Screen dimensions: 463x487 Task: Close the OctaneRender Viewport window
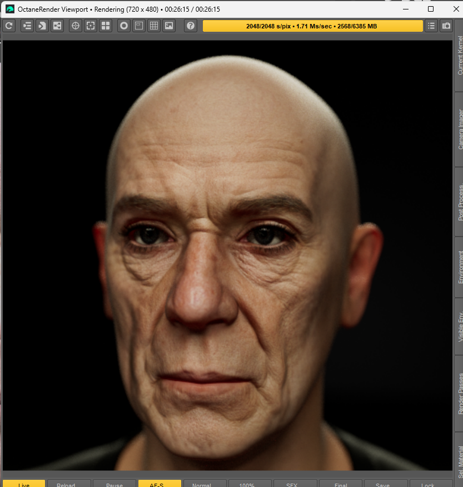click(x=456, y=9)
